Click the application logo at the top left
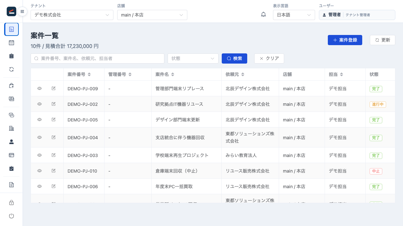Screen dimensions: 403x226 [x=11, y=11]
